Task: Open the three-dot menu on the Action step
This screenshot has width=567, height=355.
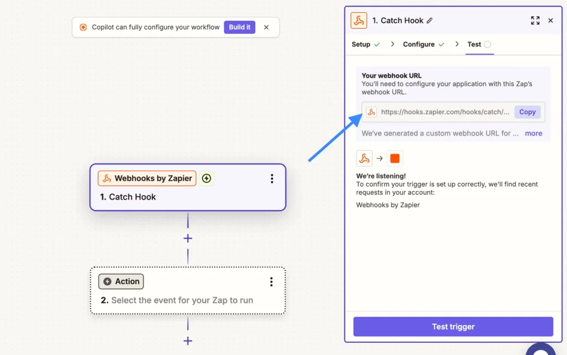Action: [271, 282]
